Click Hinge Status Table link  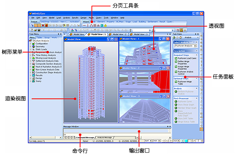[186, 122]
